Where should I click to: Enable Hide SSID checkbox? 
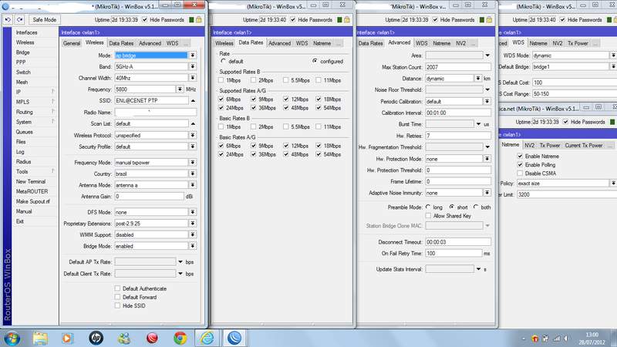tap(117, 305)
